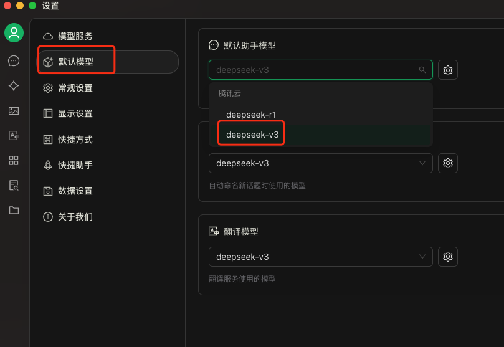The height and width of the screenshot is (347, 504).
Task: Open the knowledge base sidebar icon
Action: point(14,186)
